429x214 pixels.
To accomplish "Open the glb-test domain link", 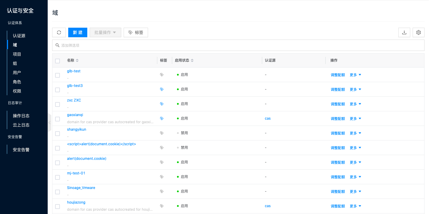I will click(74, 71).
